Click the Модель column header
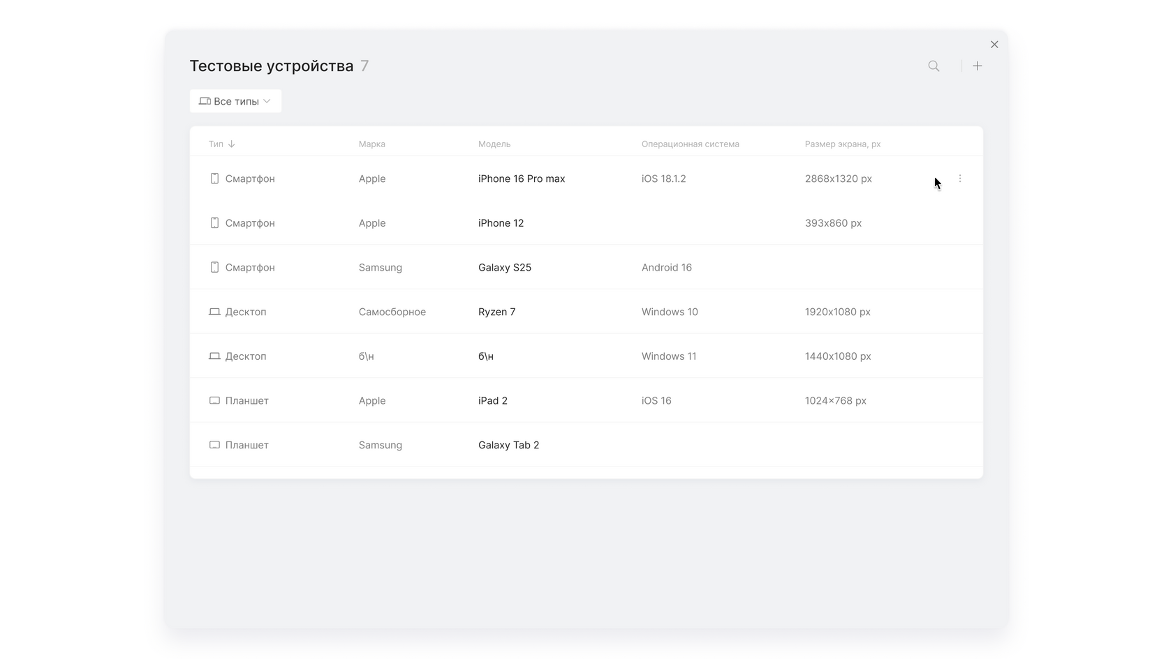 (494, 144)
